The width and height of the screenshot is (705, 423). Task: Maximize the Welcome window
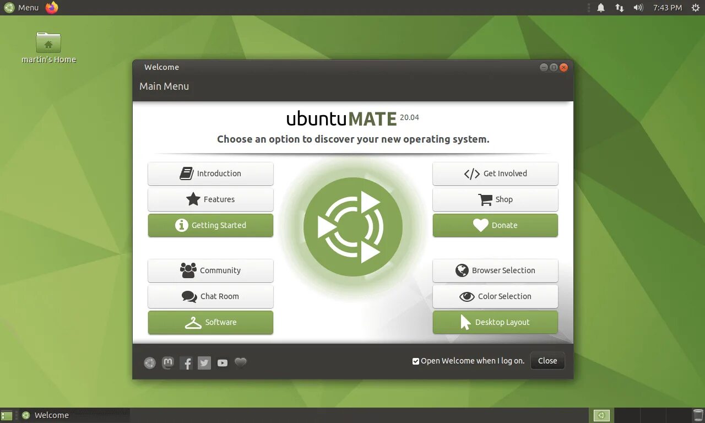pyautogui.click(x=554, y=67)
